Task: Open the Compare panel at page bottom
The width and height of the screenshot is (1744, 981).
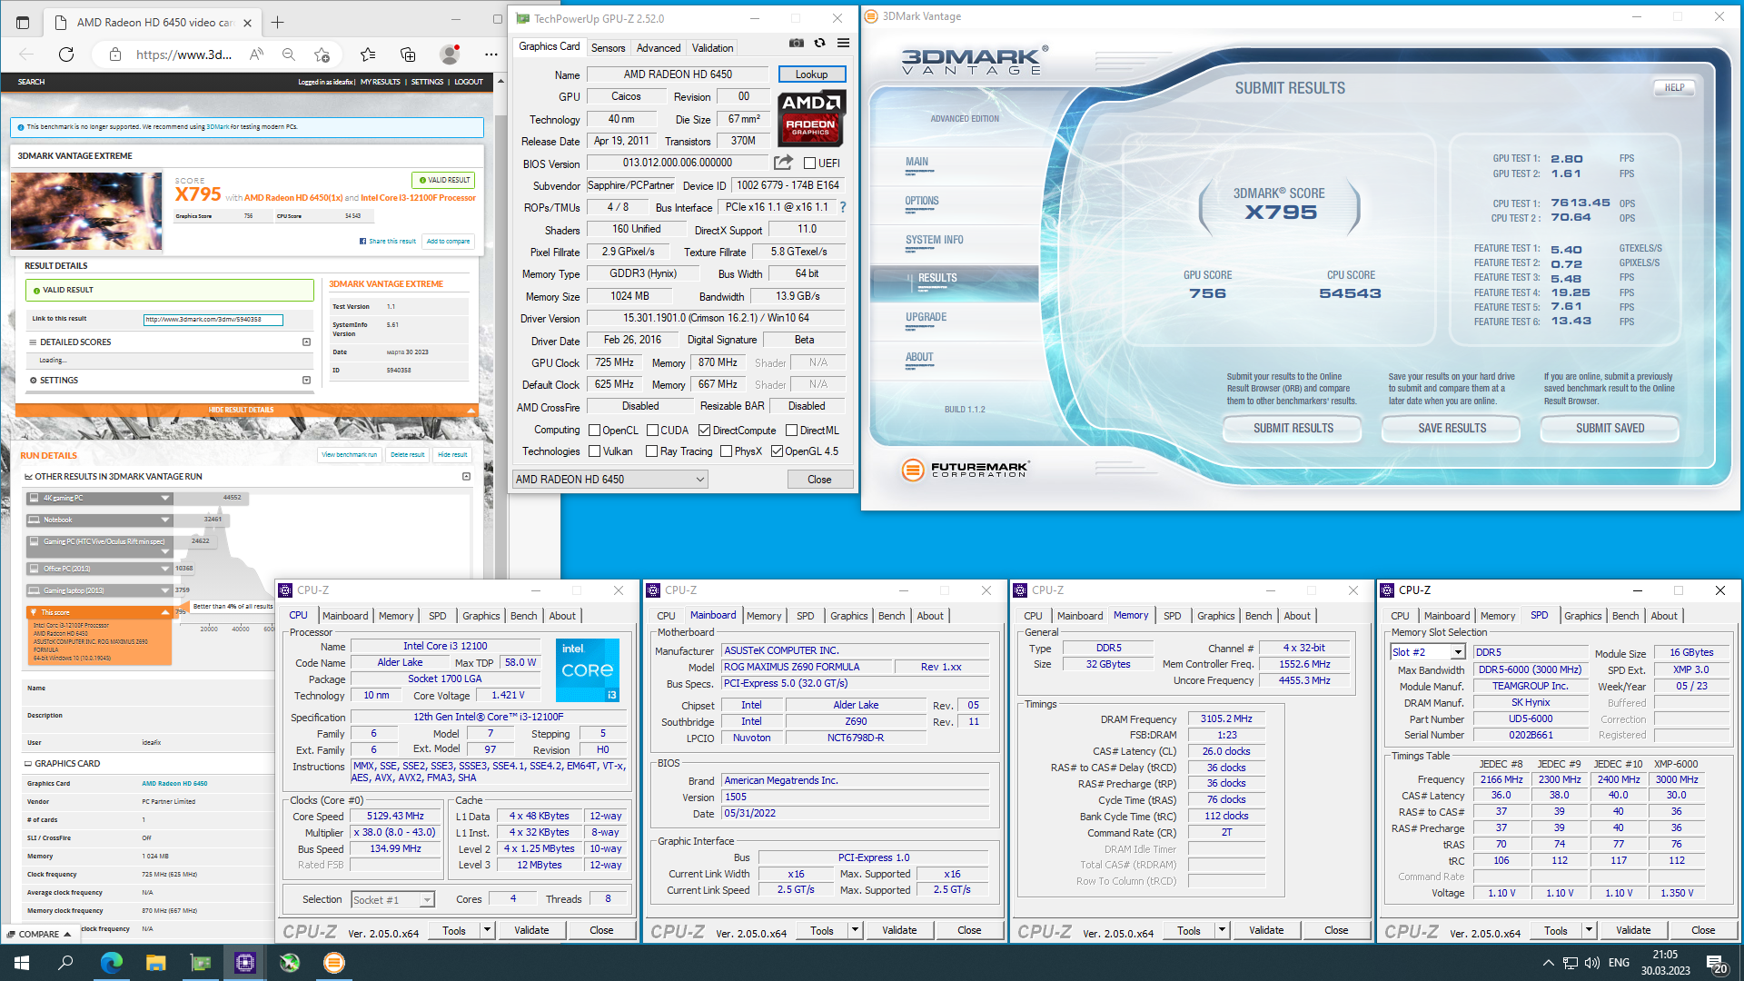Action: [x=39, y=934]
